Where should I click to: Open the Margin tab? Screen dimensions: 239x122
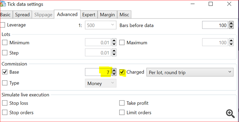(x=107, y=15)
